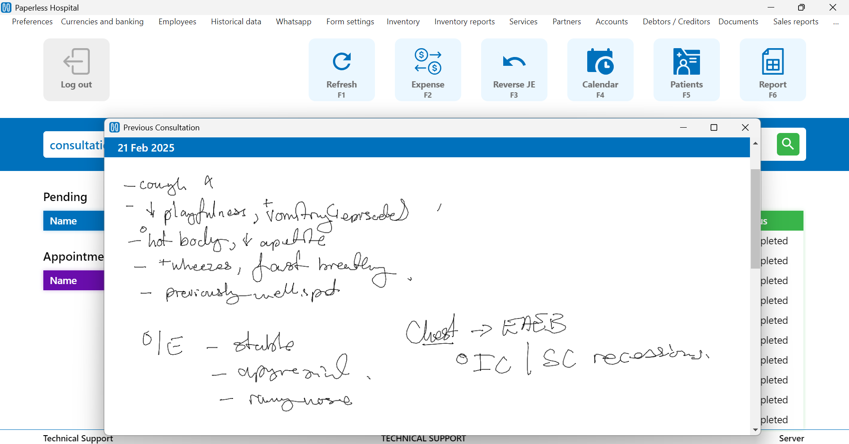849x444 pixels.
Task: Click the scroll down arrow in Previous Consultation
Action: click(x=755, y=429)
